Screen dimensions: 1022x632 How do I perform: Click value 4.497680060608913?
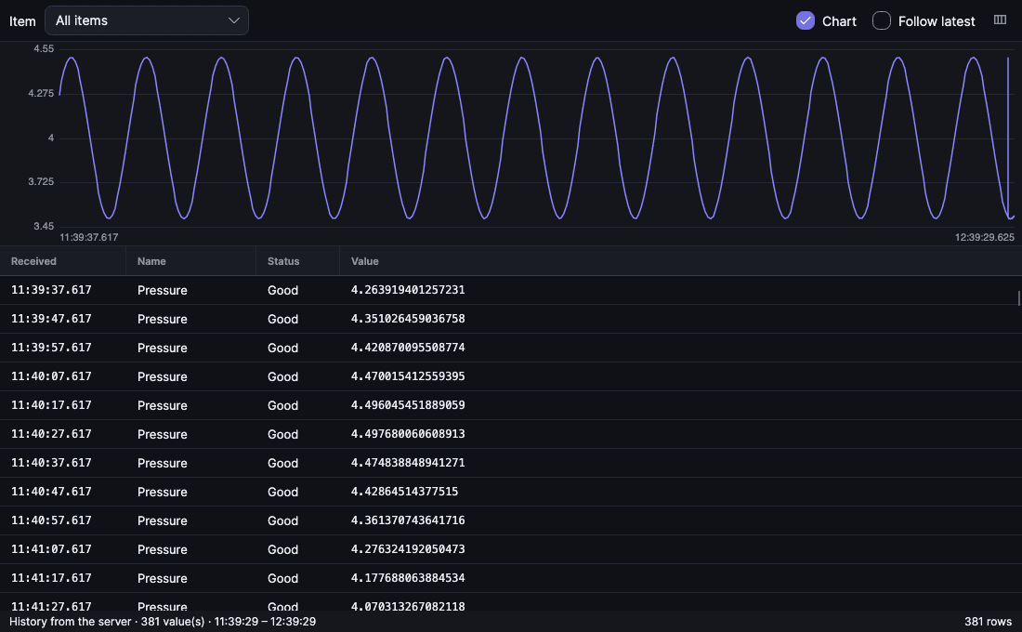(408, 433)
